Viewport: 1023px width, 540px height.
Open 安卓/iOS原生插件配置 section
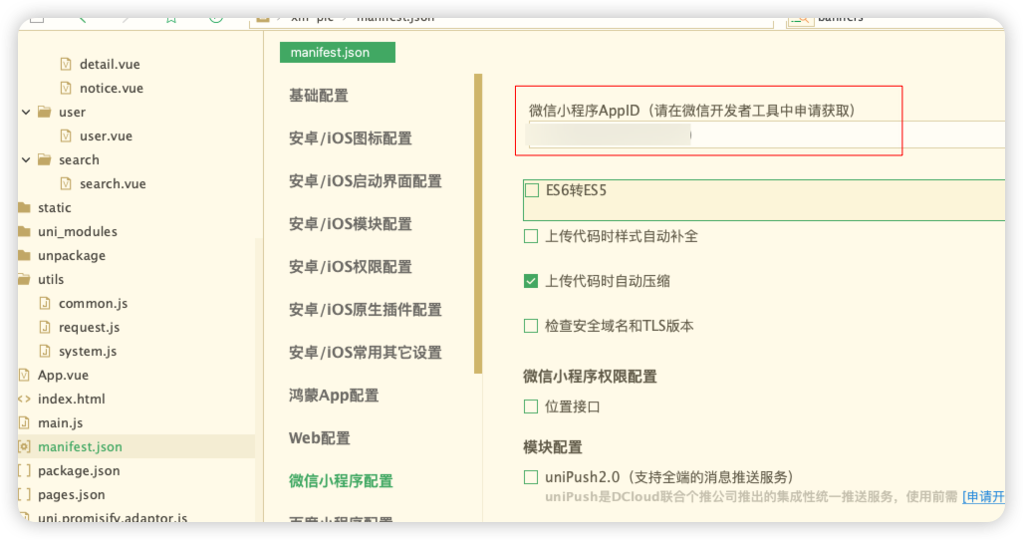click(x=366, y=310)
